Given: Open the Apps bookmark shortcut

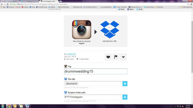Looking at the screenshot, I should pos(3,7).
